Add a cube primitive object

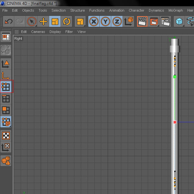[179, 21]
